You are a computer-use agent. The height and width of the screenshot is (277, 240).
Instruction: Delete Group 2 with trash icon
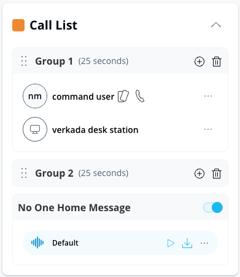(217, 174)
